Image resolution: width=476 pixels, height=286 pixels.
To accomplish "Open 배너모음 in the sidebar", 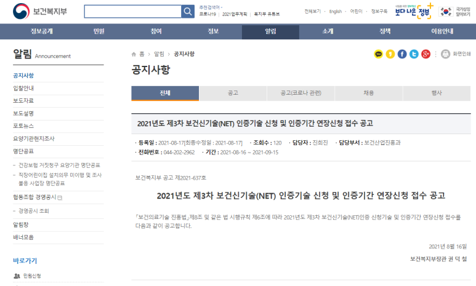I will click(23, 237).
